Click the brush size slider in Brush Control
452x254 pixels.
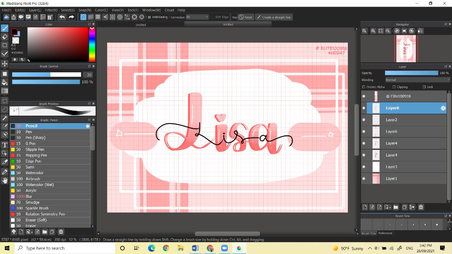pos(46,75)
